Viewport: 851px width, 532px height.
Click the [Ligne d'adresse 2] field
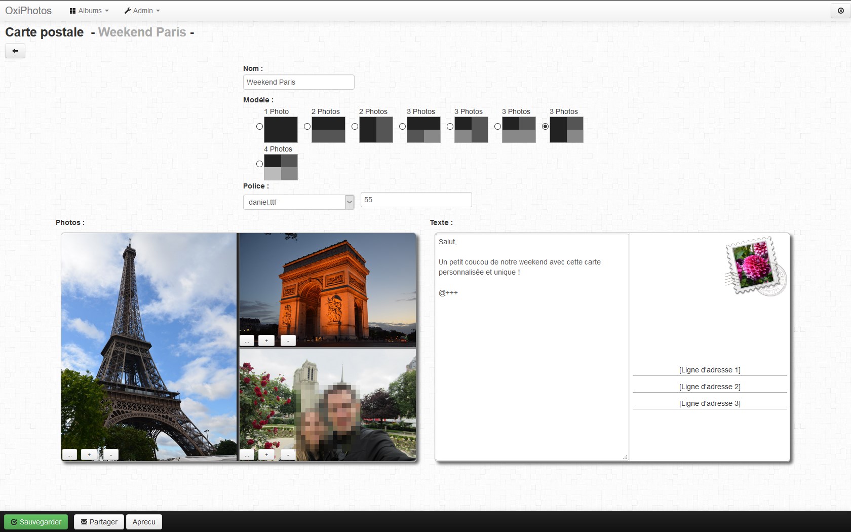[x=710, y=387]
